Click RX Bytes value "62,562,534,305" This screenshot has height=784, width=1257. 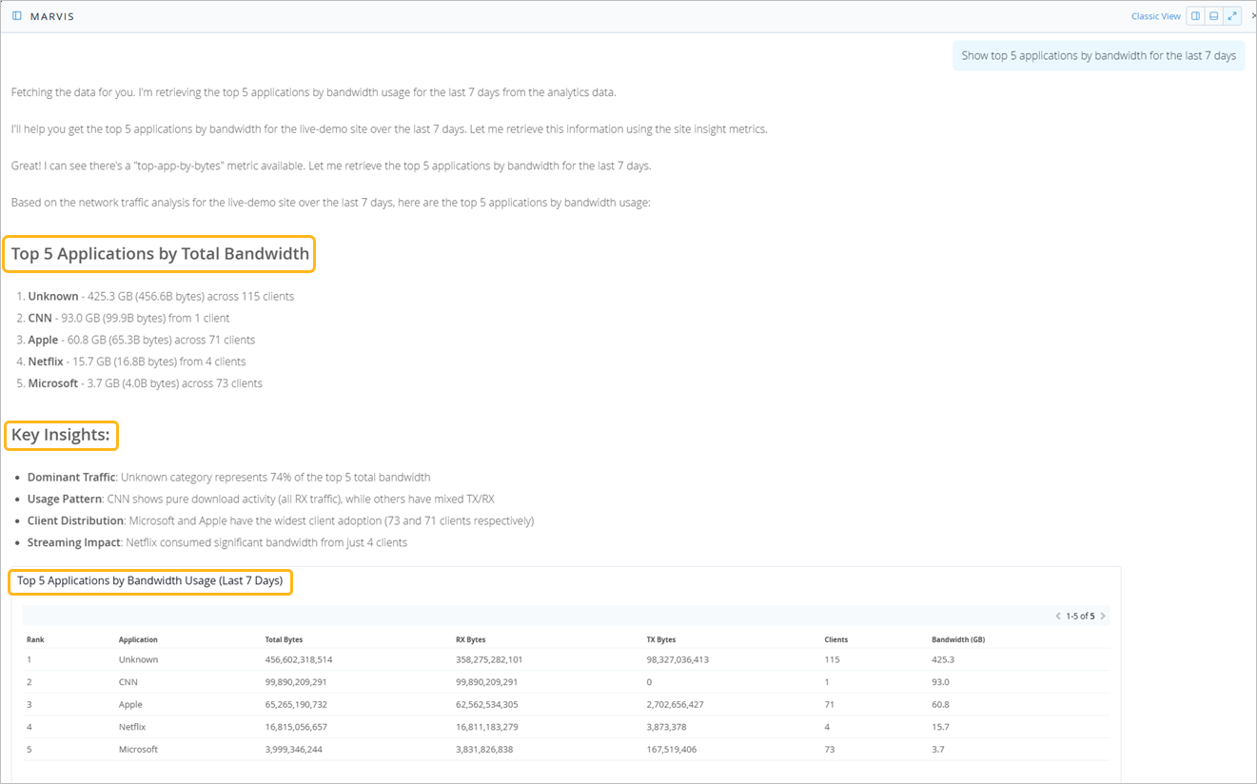pos(487,705)
